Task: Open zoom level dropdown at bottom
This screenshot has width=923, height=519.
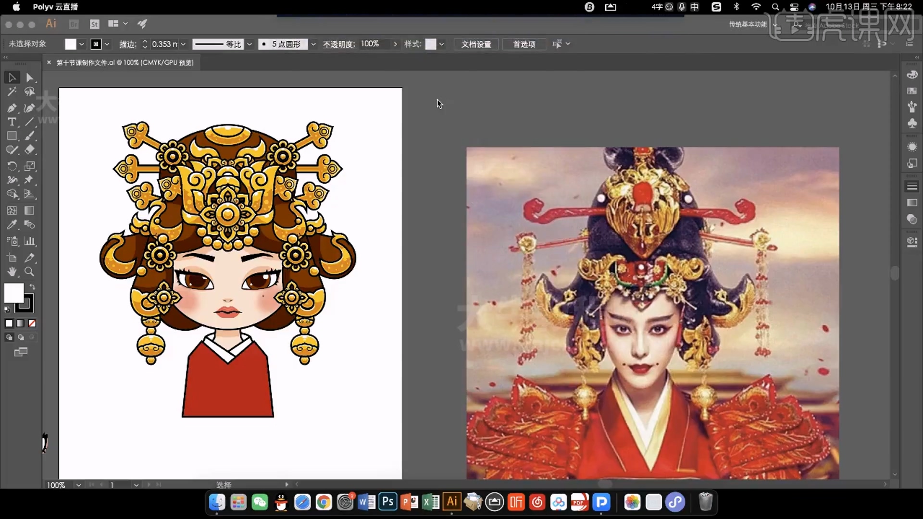Action: click(x=78, y=485)
